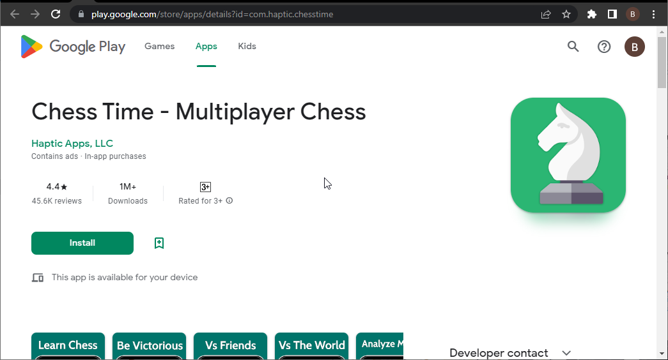Open the Chrome three-dot menu

pos(653,14)
